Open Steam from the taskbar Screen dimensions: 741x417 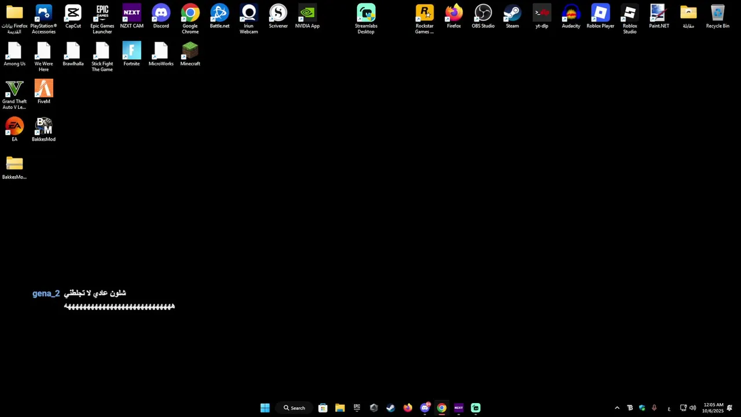coord(391,408)
